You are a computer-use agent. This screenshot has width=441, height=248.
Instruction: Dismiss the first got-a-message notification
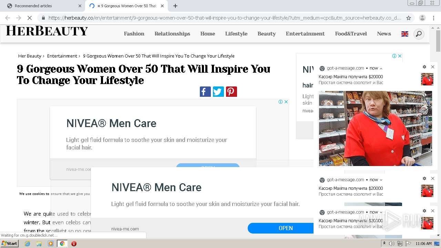pos(433,67)
